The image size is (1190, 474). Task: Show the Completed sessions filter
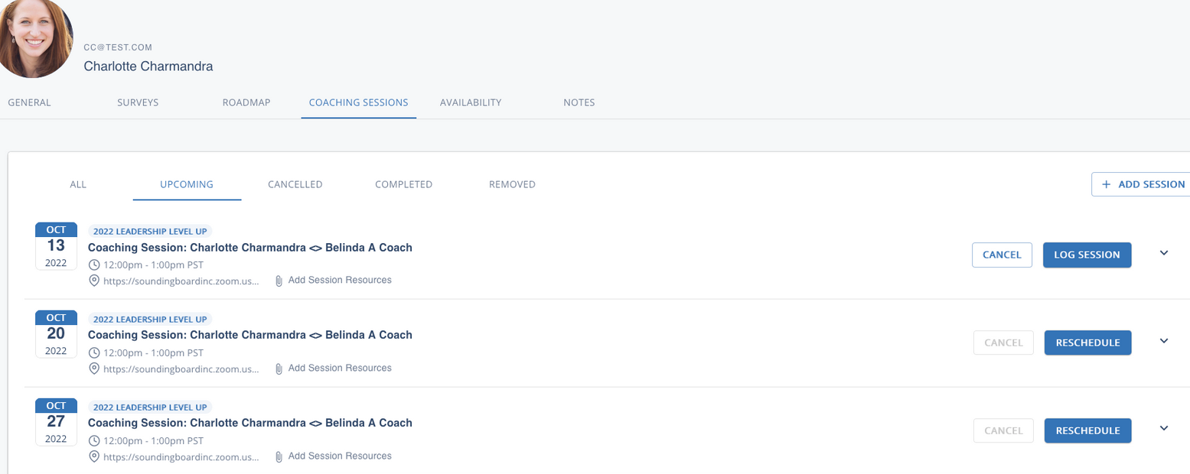(x=403, y=184)
